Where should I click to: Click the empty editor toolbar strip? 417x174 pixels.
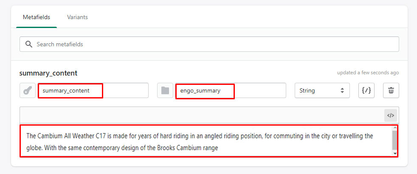[202, 115]
